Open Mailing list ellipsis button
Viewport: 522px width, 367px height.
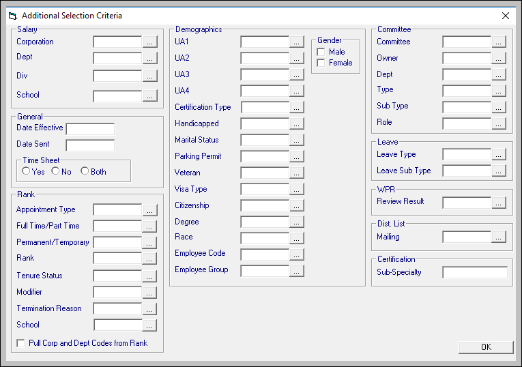(499, 237)
